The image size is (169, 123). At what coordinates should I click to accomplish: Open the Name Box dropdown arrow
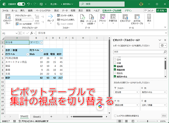(x=17, y=33)
